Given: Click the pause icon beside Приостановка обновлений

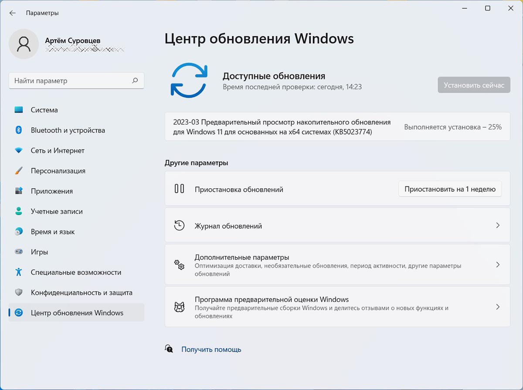Looking at the screenshot, I should click(179, 189).
